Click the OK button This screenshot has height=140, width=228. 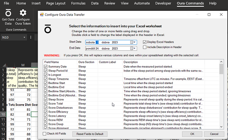tap(192, 134)
